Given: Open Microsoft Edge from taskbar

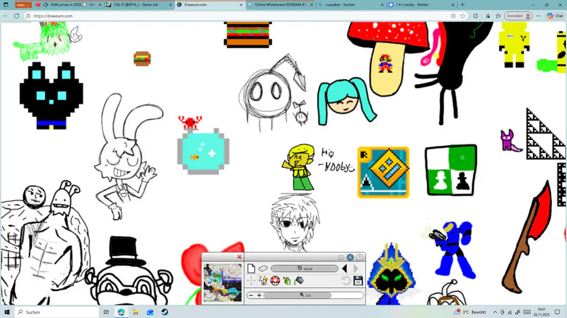Looking at the screenshot, I should tap(121, 312).
